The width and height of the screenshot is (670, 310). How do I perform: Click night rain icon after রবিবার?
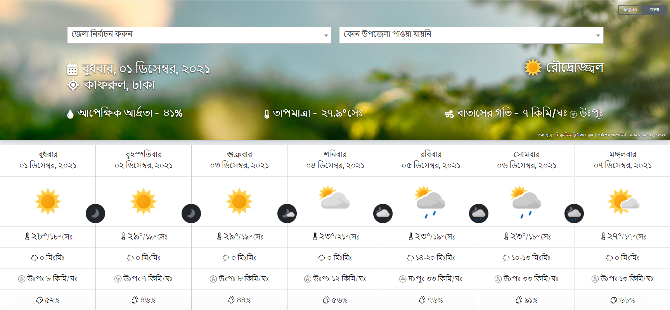click(479, 214)
